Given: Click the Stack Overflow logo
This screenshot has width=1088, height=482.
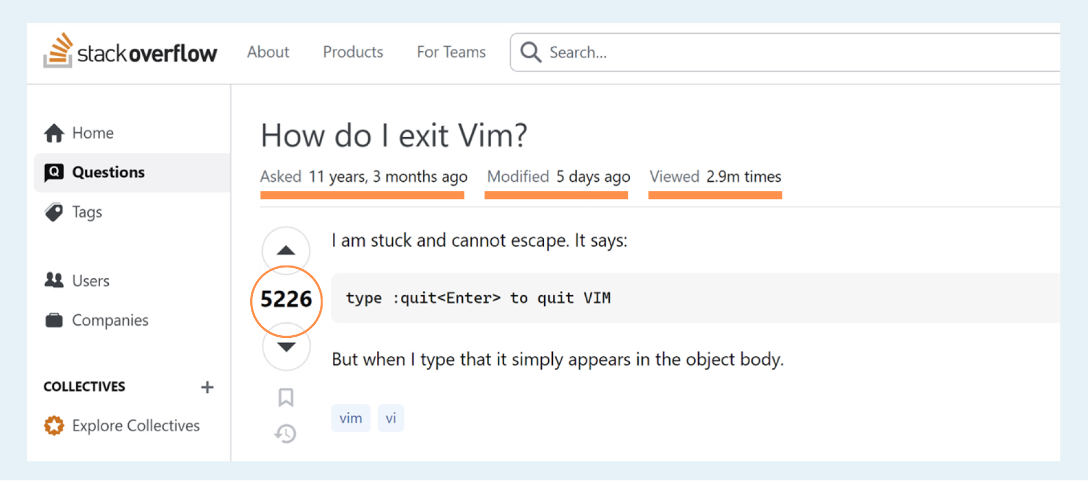Looking at the screenshot, I should point(130,51).
